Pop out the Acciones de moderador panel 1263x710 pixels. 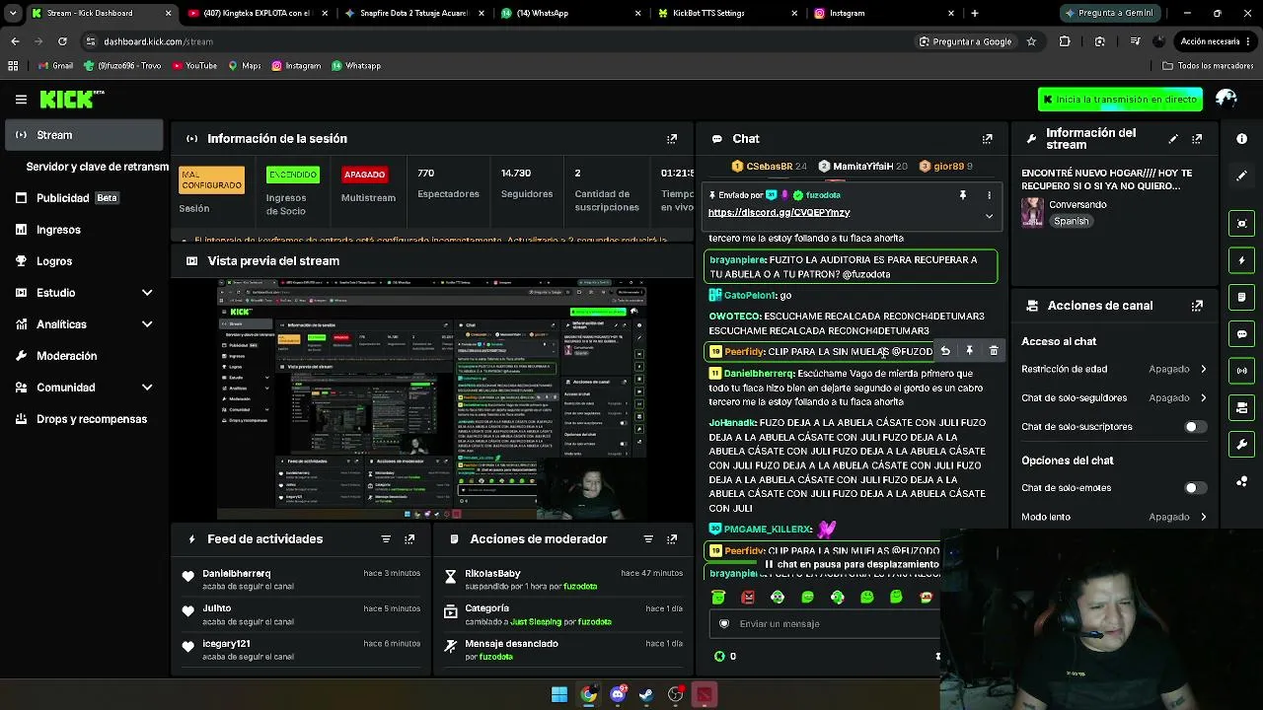coord(672,539)
